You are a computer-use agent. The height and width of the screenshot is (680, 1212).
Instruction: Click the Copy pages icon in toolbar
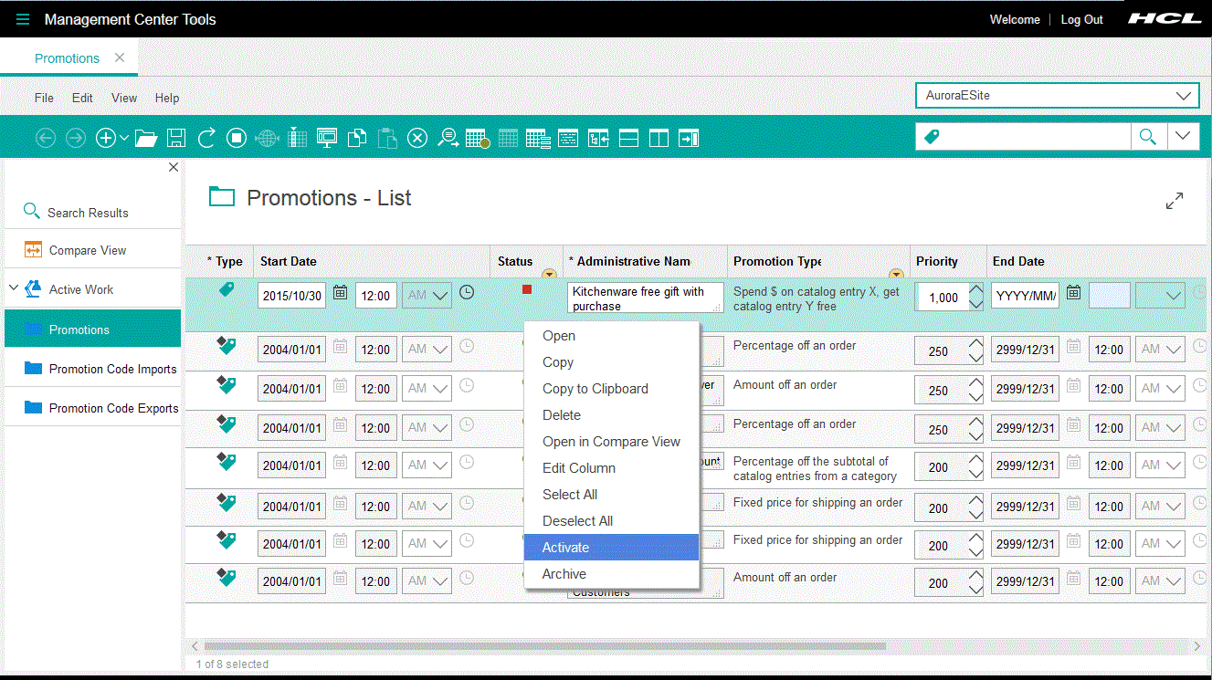point(358,138)
